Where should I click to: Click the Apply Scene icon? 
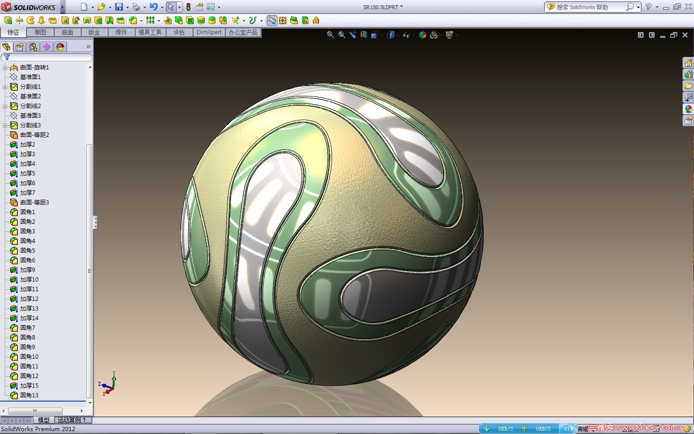pyautogui.click(x=434, y=35)
